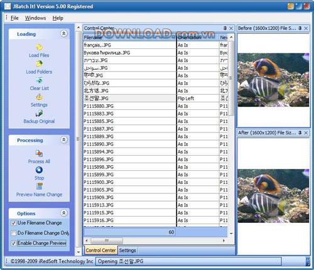Open the Settings icon in Loading panel
Screen dimensions: 314x270
[x=39, y=97]
